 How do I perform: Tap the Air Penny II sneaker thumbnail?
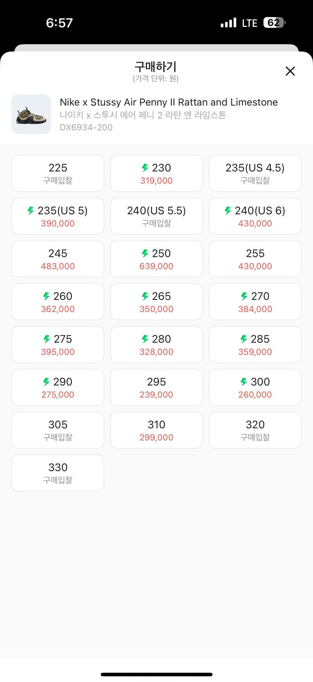tap(31, 114)
